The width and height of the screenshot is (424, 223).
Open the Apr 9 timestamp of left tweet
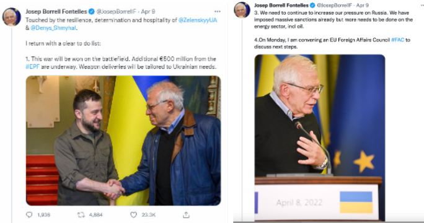point(148,11)
